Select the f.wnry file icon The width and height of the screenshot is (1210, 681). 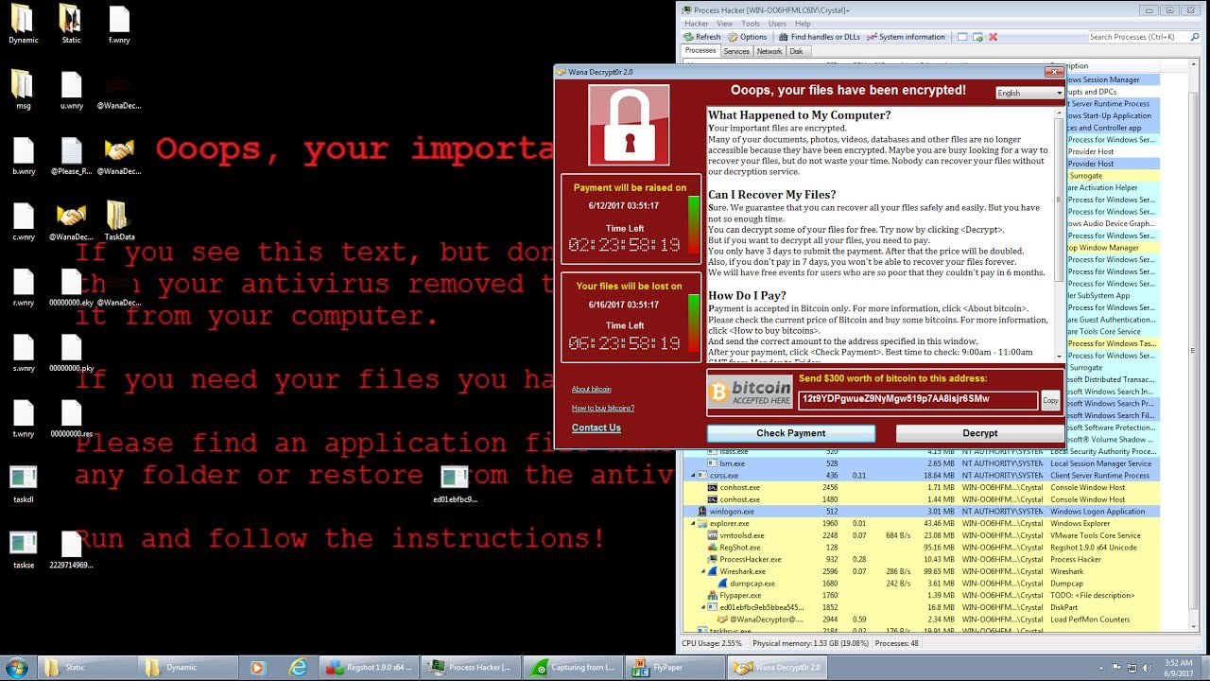point(119,24)
